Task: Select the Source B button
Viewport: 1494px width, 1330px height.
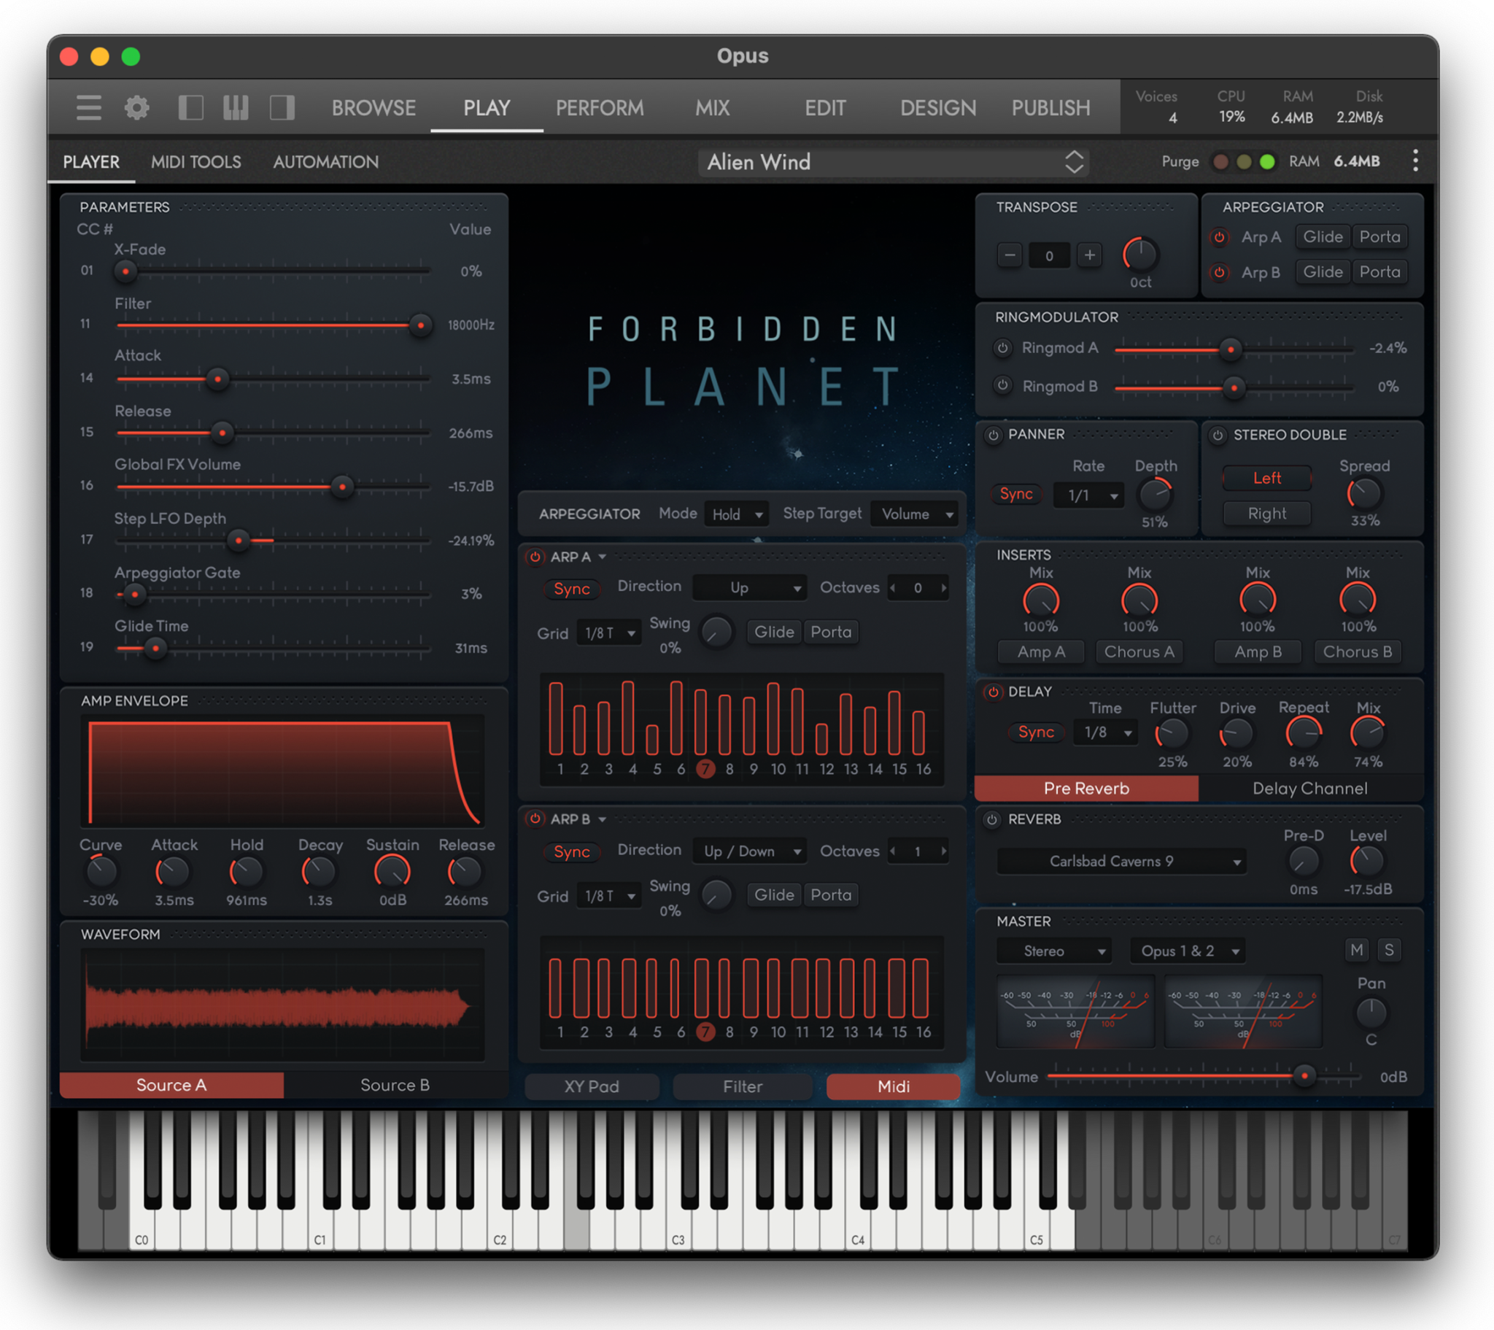Action: 395,1085
